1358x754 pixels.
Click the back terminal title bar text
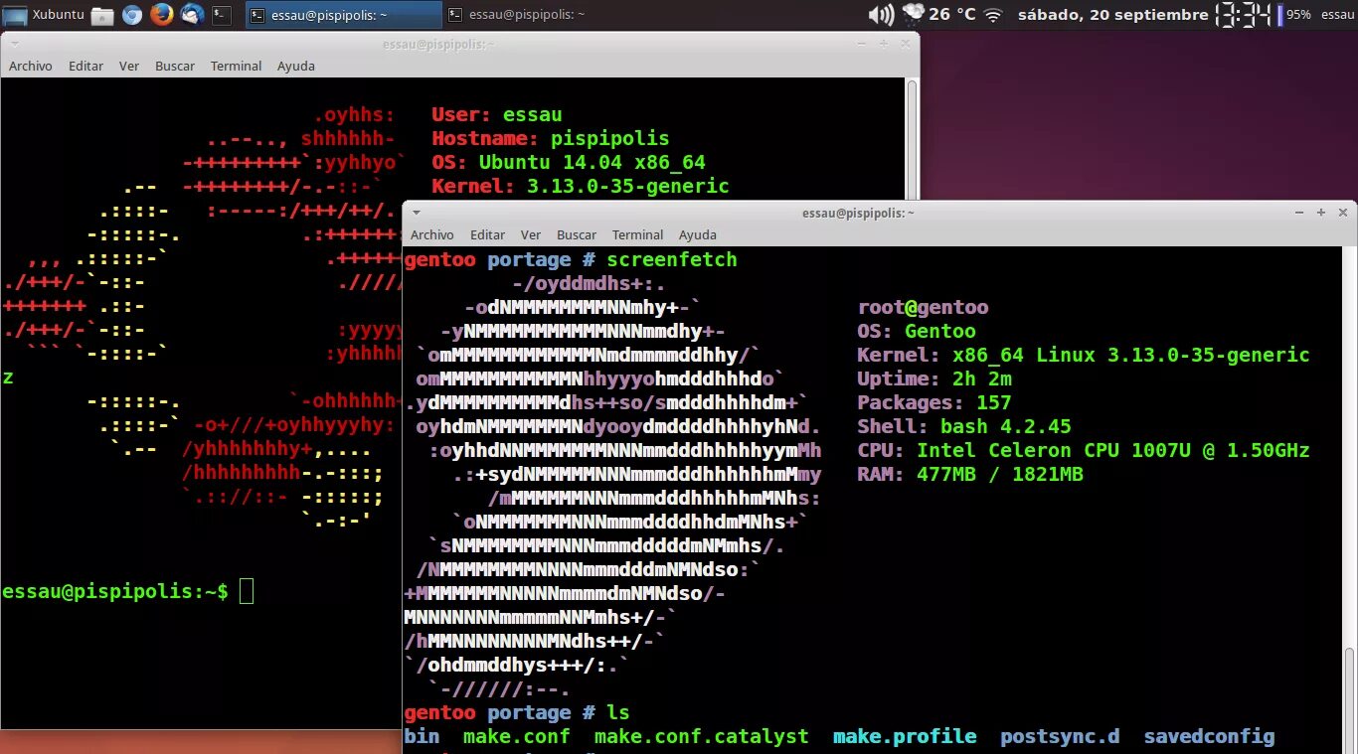click(438, 44)
